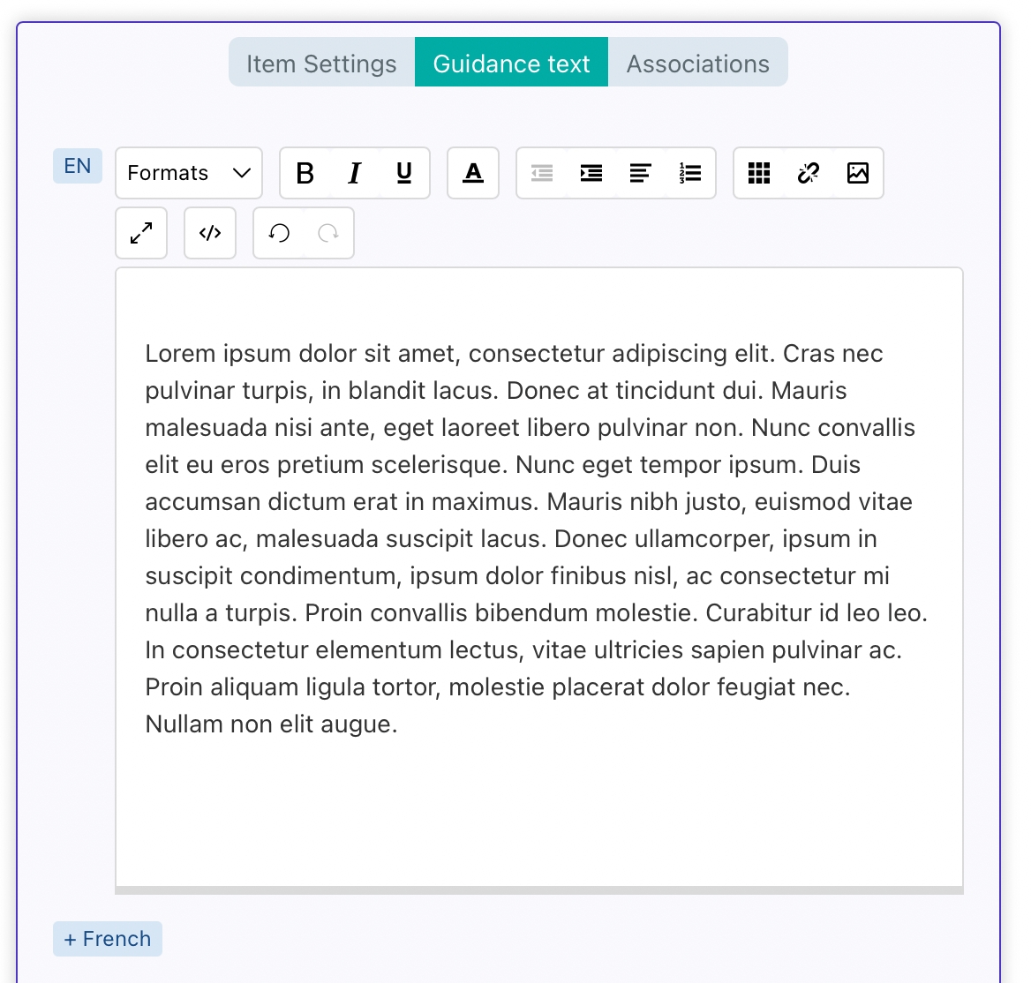Select the EN language badge
The height and width of the screenshot is (983, 1031).
[x=78, y=166]
